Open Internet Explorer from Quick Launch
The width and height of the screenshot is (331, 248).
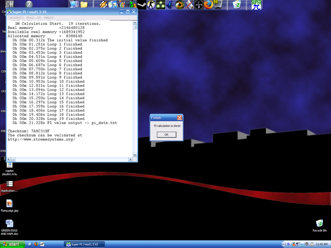pyautogui.click(x=30, y=244)
